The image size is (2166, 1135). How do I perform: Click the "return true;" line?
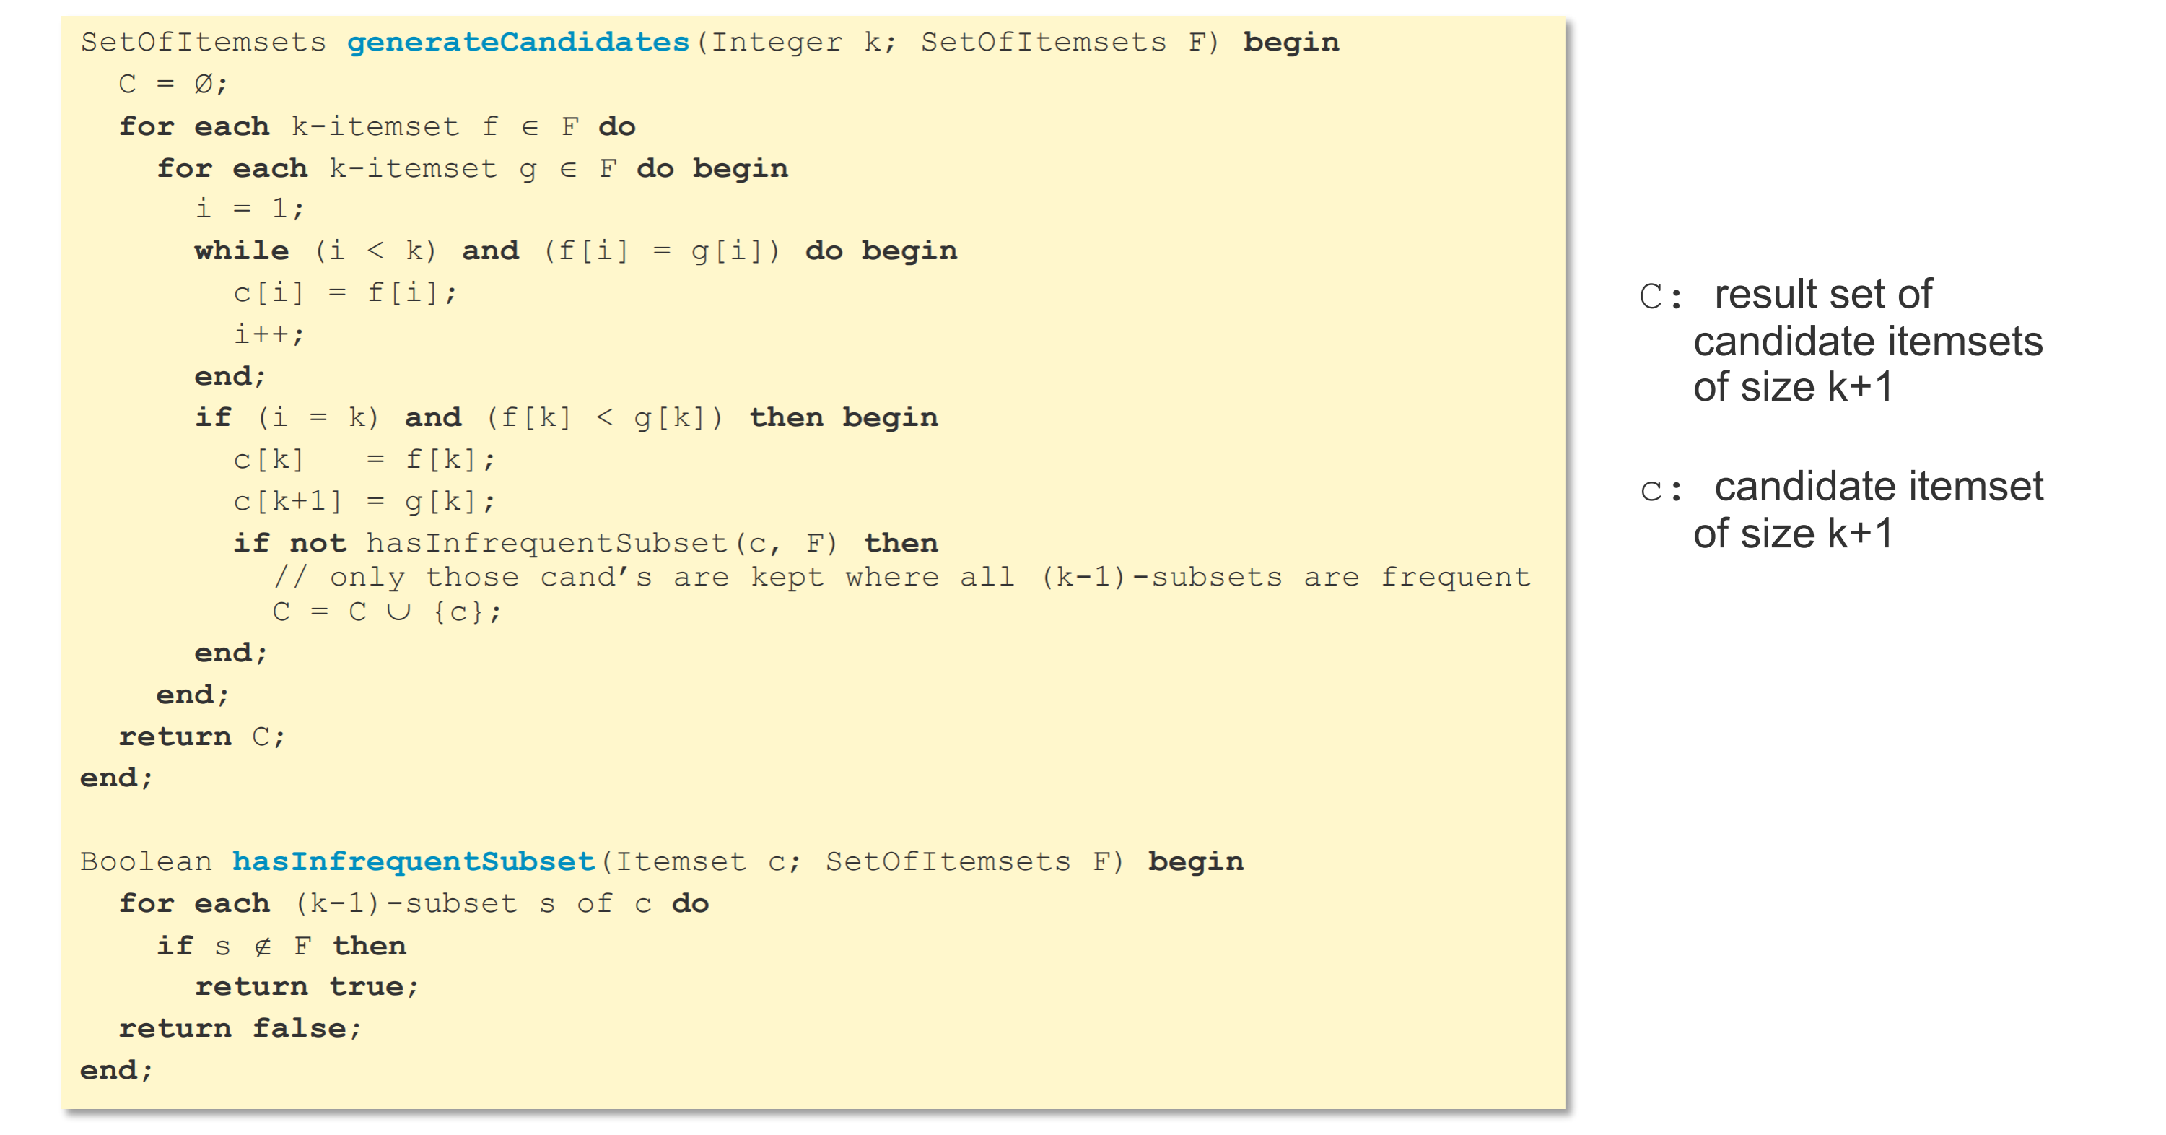pyautogui.click(x=306, y=986)
